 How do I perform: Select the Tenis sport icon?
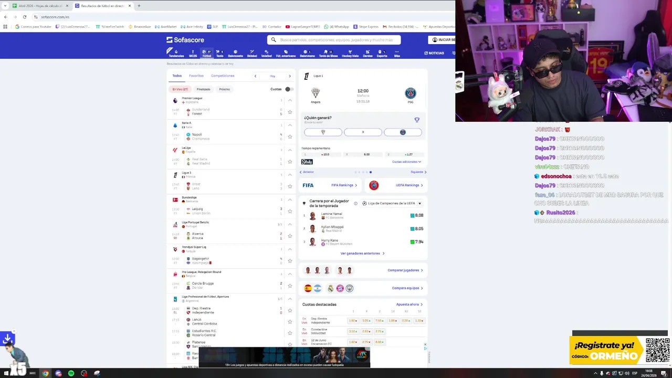pos(219,53)
